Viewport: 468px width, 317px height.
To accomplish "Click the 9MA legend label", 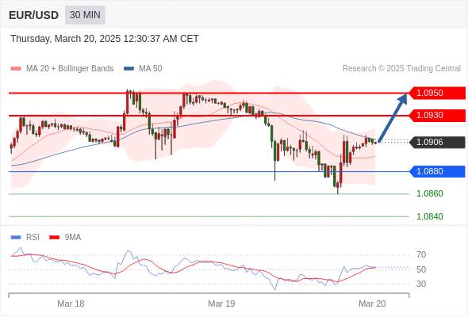I will (73, 238).
